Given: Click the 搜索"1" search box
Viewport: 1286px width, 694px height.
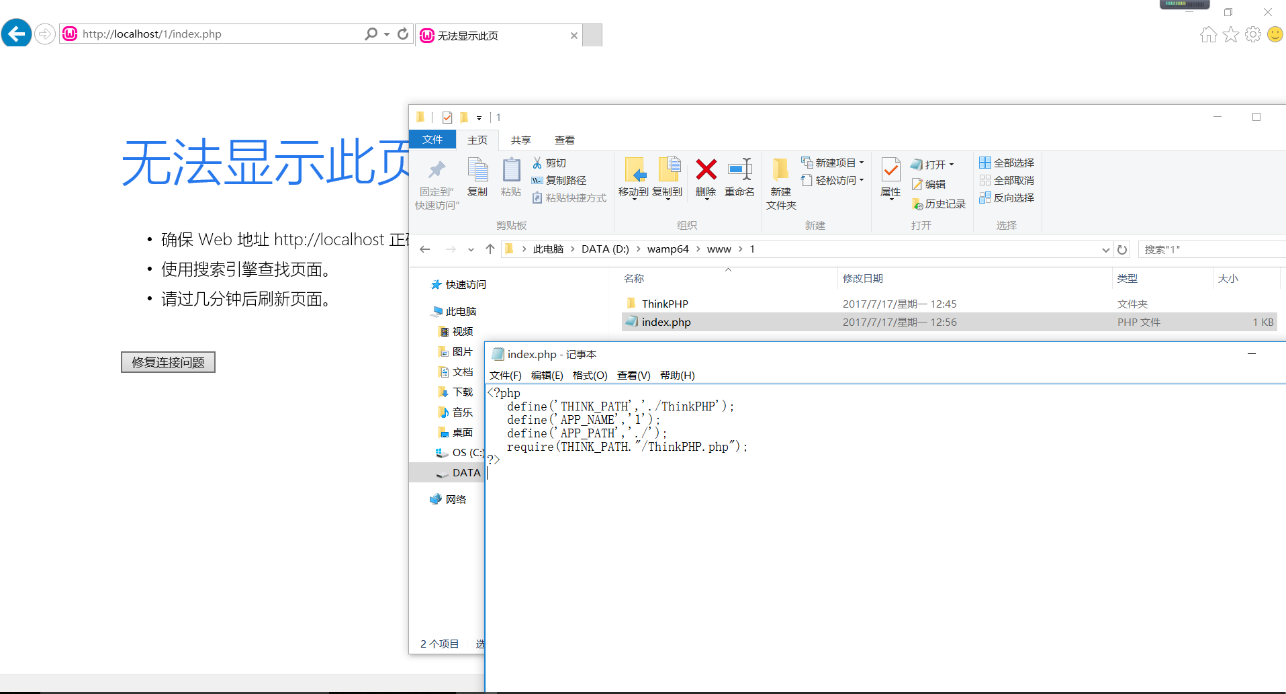Looking at the screenshot, I should (x=1212, y=249).
